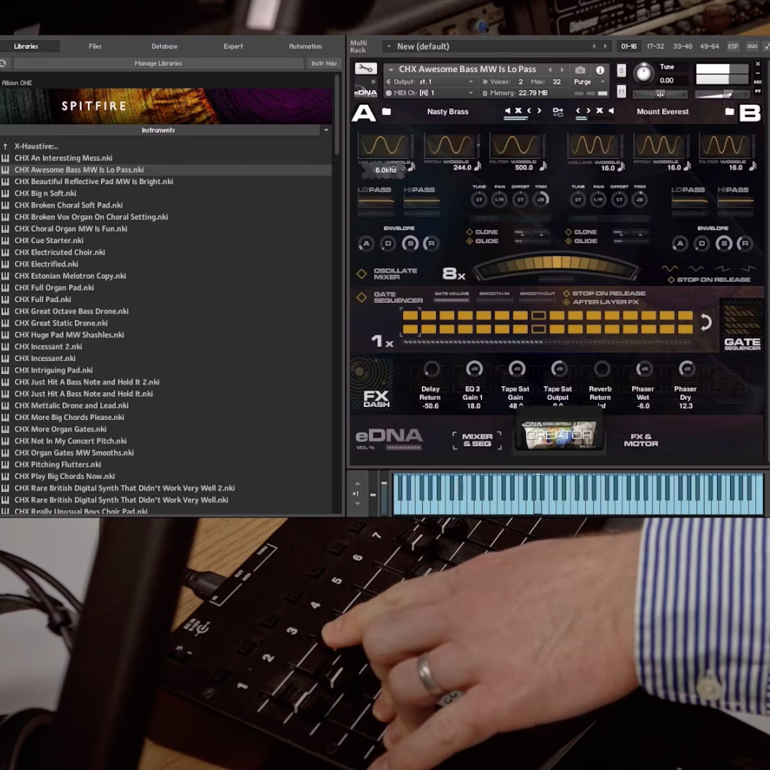Image resolution: width=770 pixels, height=770 pixels.
Task: Open the instrument info icon
Action: point(600,70)
